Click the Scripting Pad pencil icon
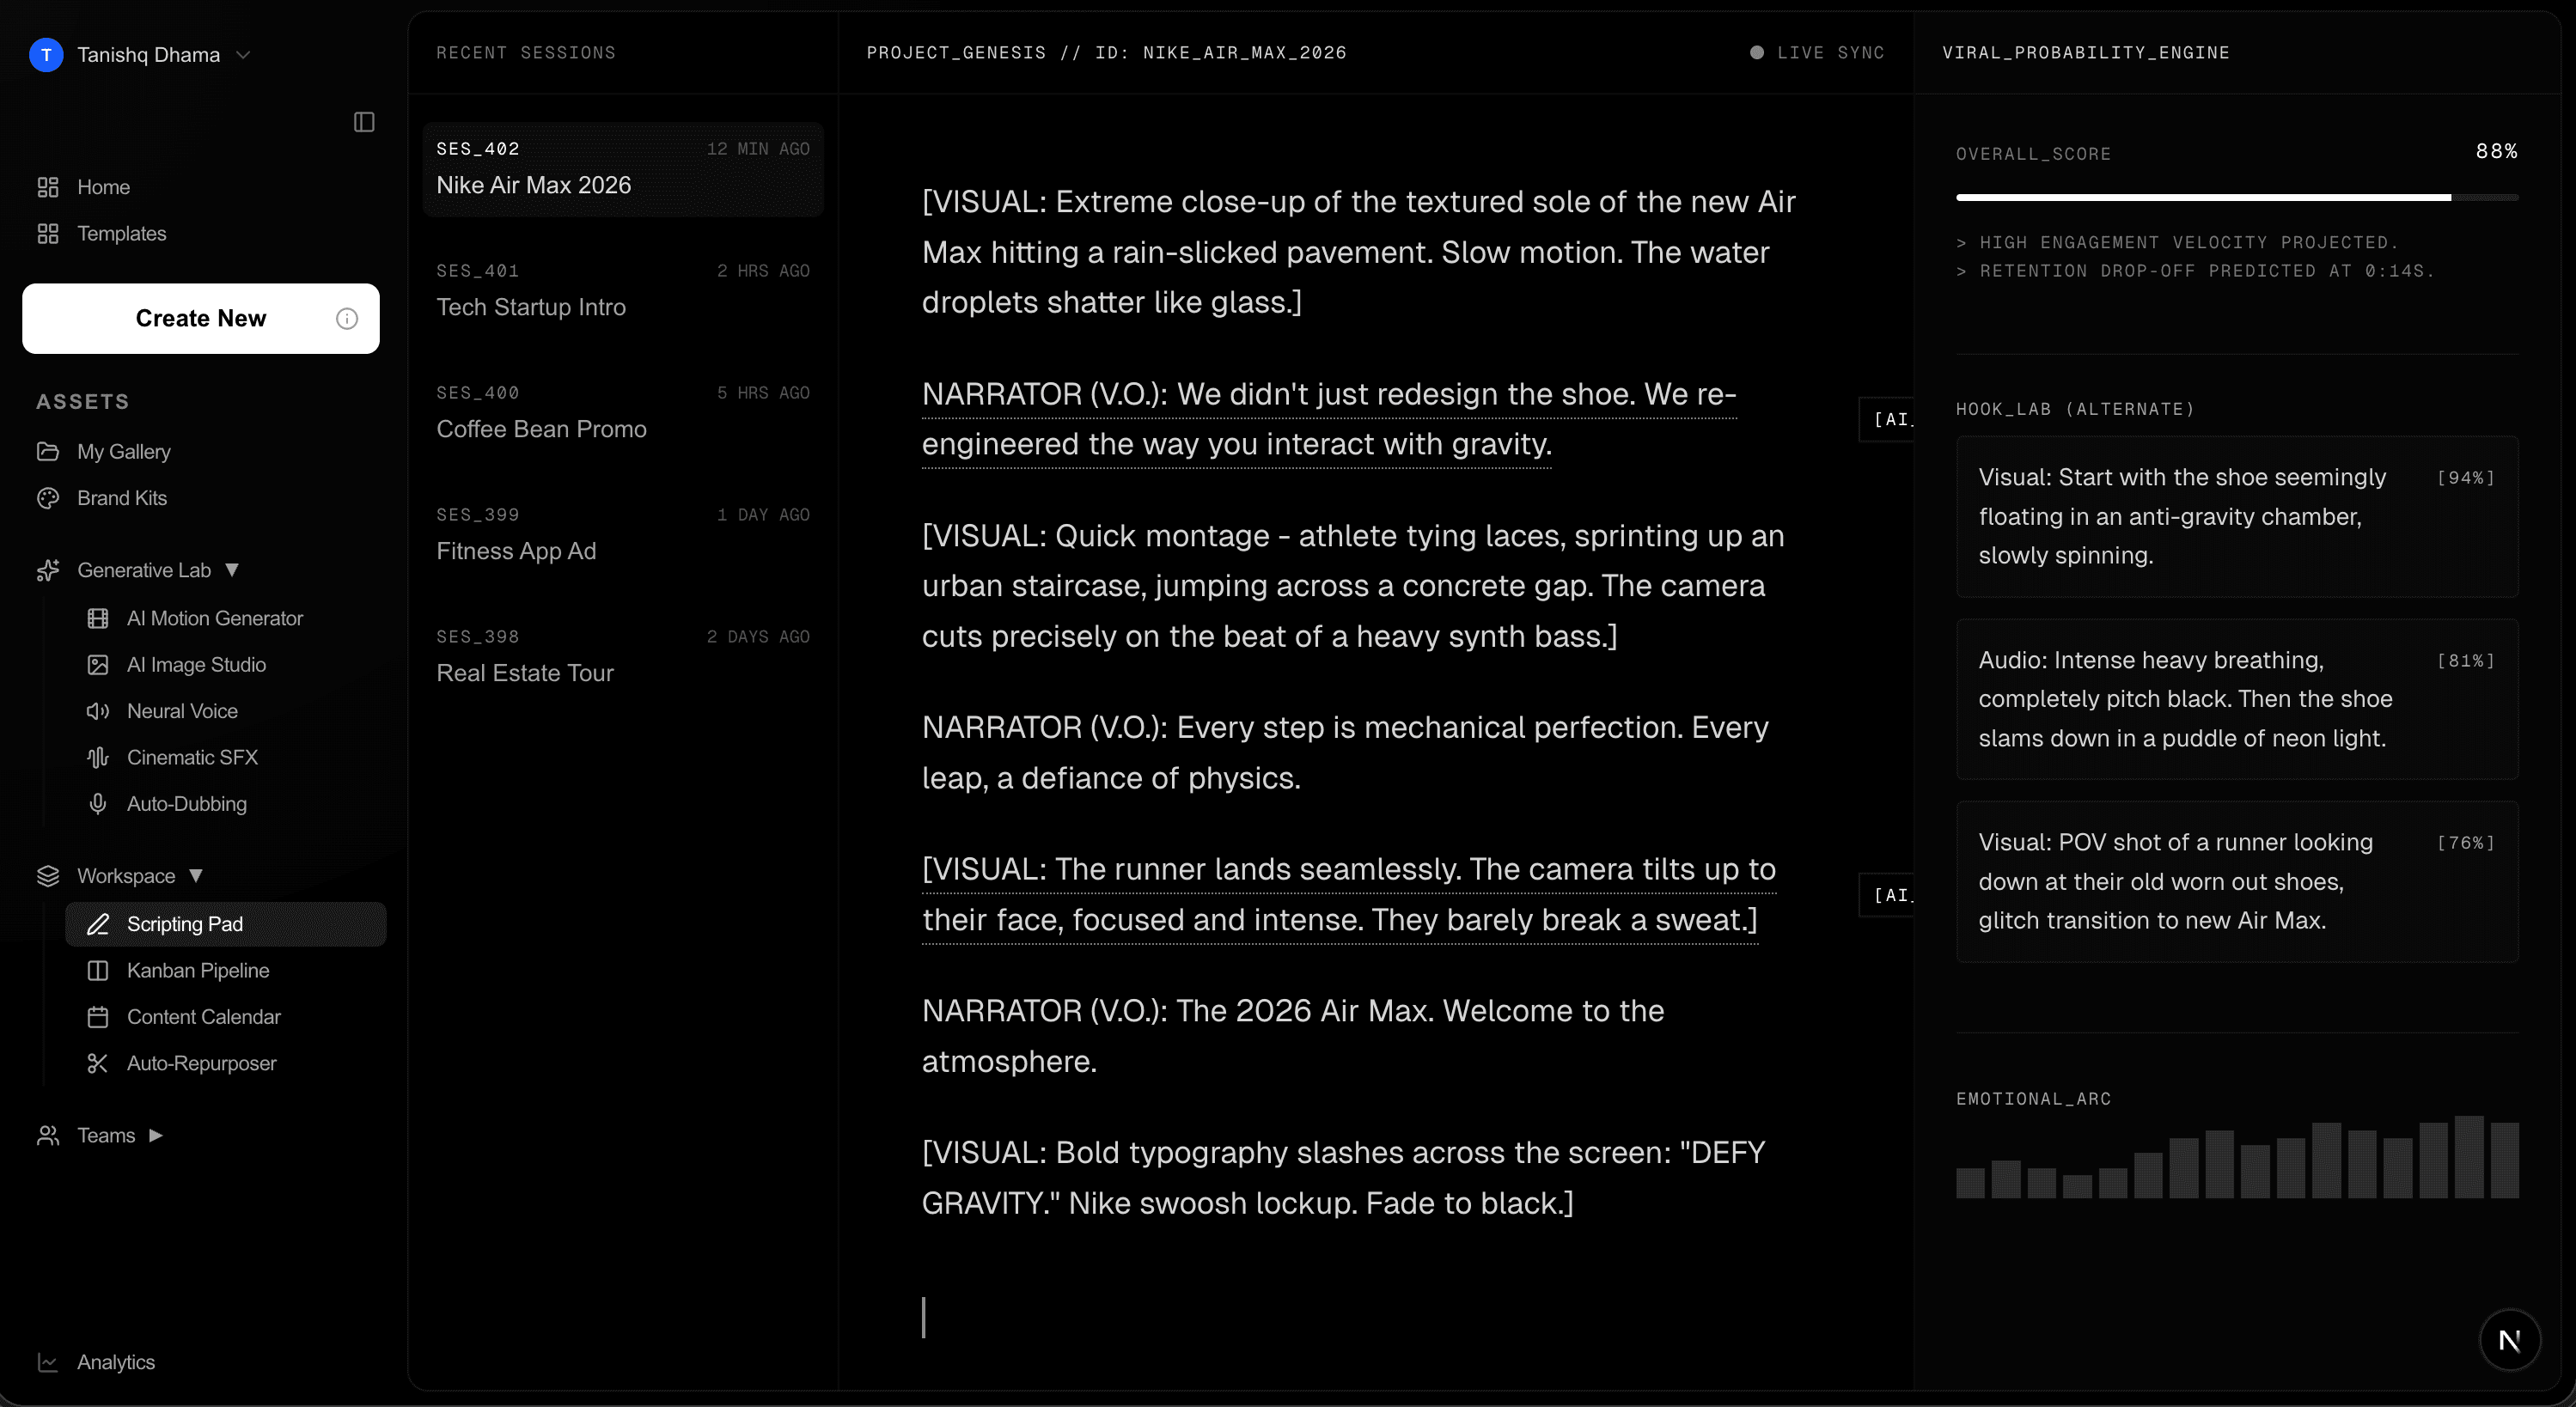 (98, 925)
